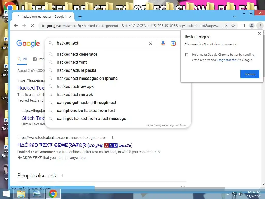The height and width of the screenshot is (199, 265).
Task: Switch to the Images results tab
Action: pos(39,59)
